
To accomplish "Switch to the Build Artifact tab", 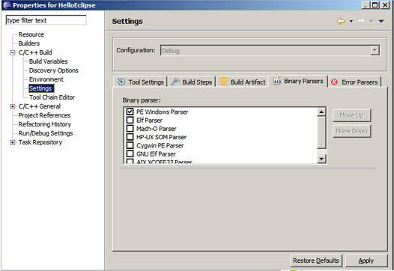I will click(242, 82).
